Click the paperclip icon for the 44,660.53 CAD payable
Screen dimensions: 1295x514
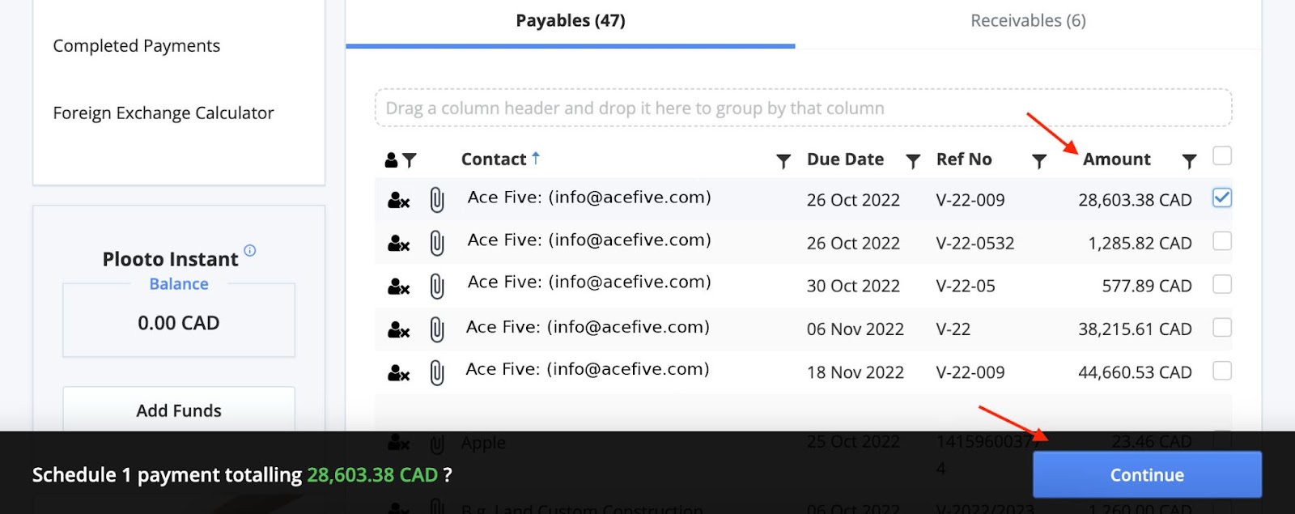click(x=437, y=372)
